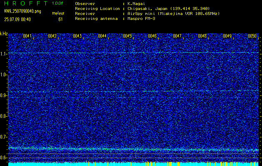Click time marker 0044
This screenshot has width=262, height=166.
102,36
